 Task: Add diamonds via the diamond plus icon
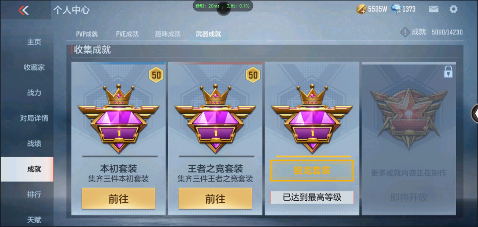(x=396, y=9)
